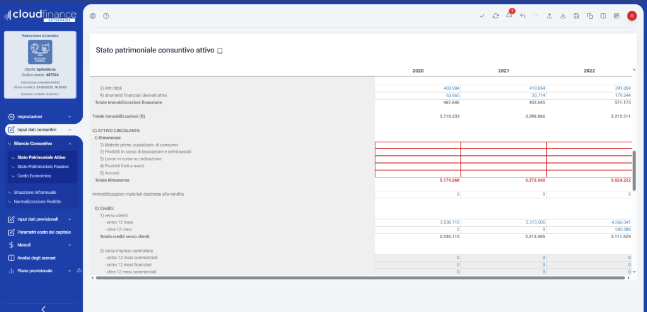Open the warning alerts with red badge
Viewport: 647px width, 312px height.
tap(509, 15)
